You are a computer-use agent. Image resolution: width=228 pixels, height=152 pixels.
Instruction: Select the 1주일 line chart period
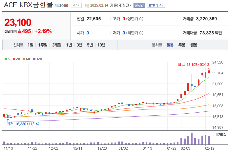(43, 45)
